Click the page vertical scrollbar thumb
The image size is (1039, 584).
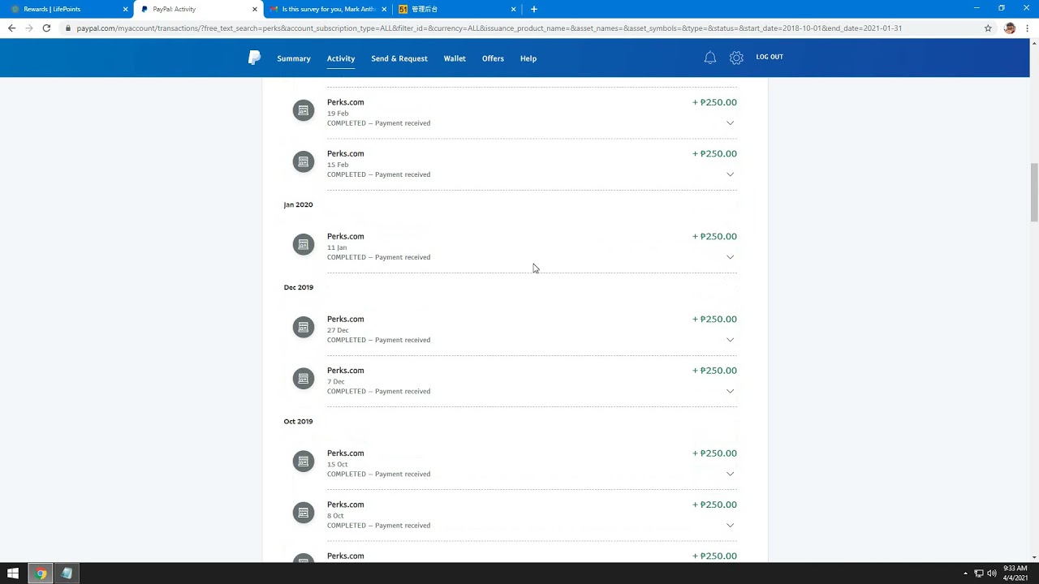(1034, 191)
